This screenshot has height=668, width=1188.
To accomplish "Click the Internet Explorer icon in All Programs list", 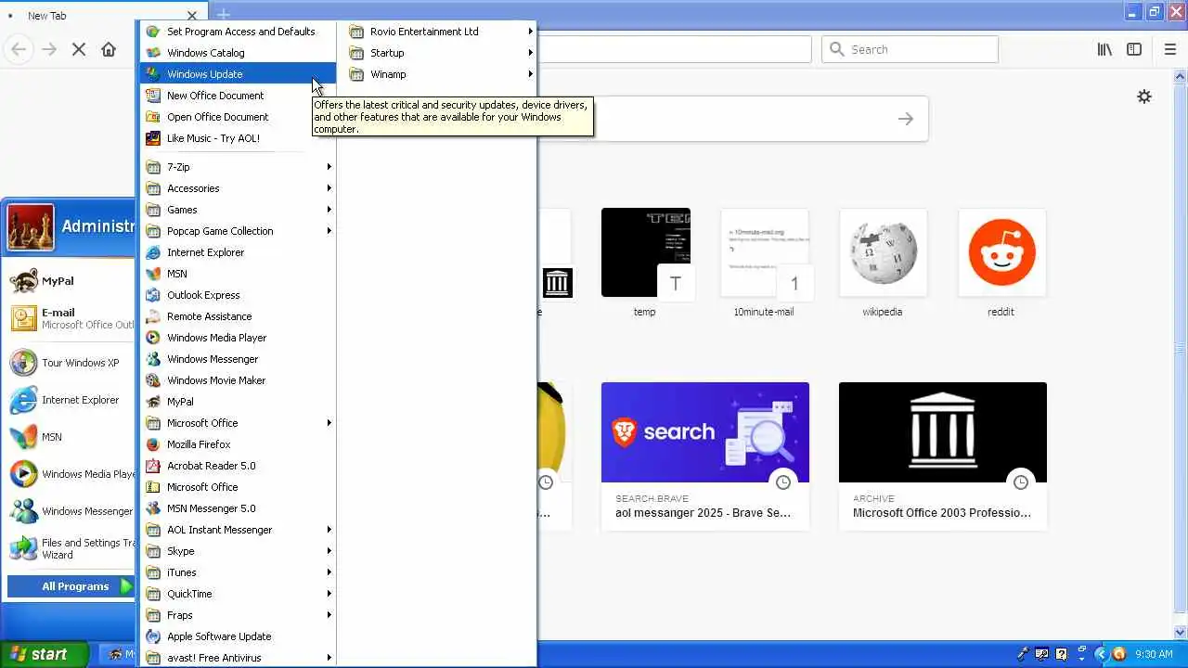I will click(x=153, y=252).
